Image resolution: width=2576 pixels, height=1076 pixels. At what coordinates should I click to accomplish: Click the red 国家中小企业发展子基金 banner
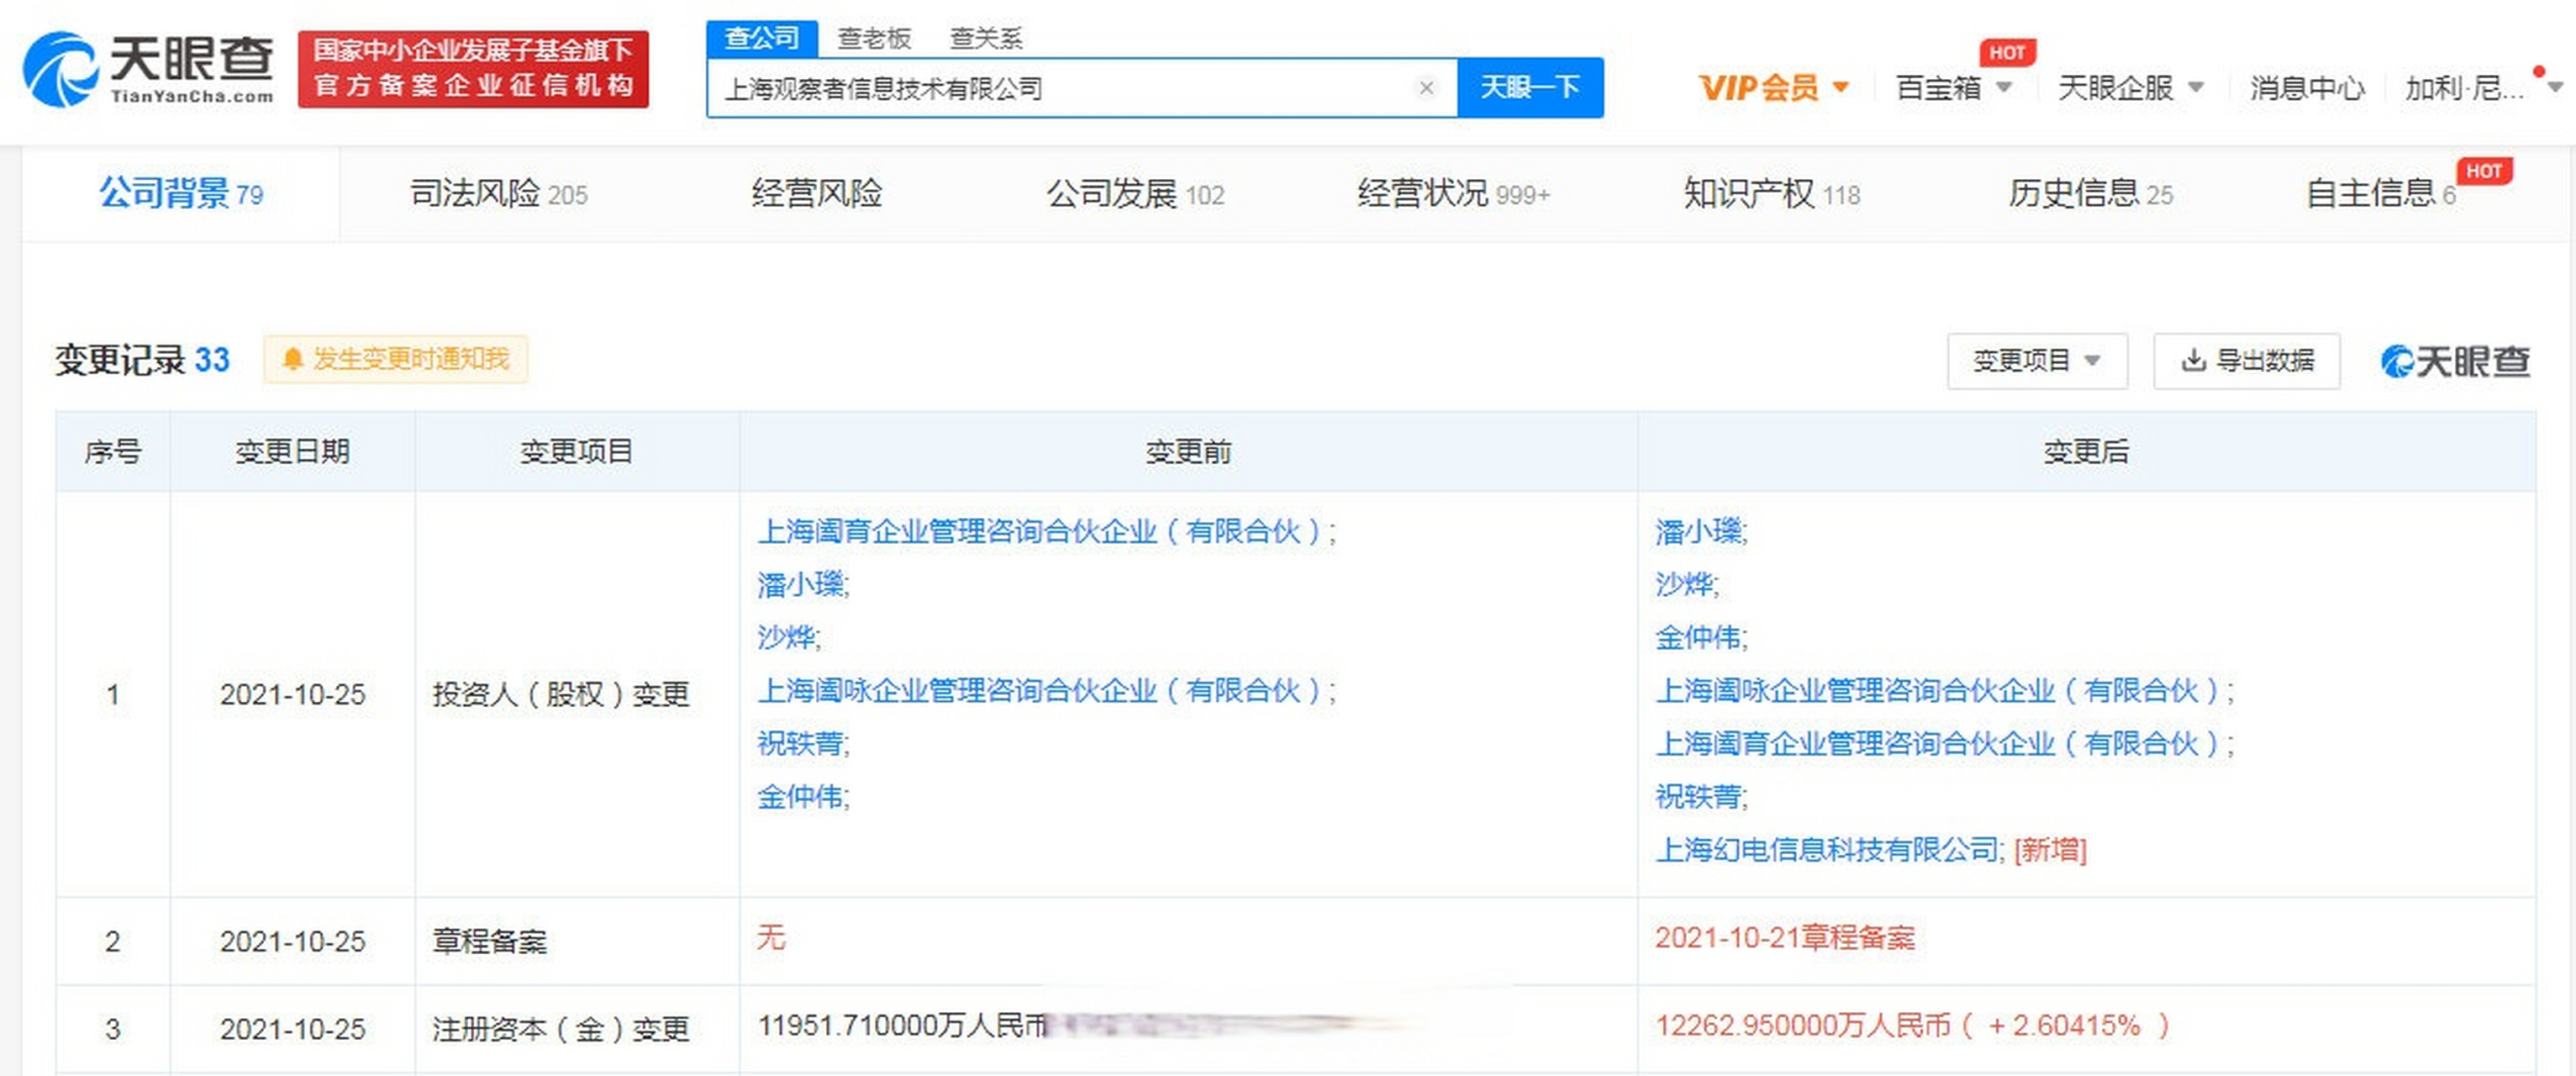(473, 69)
